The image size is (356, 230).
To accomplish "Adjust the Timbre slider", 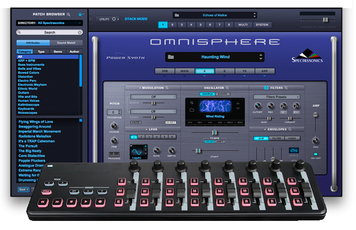I will click(215, 132).
